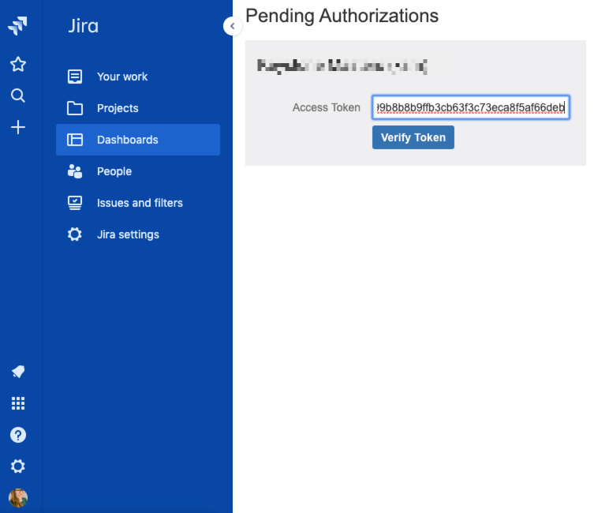Open starred and recent star icon
This screenshot has width=594, height=513.
18,64
